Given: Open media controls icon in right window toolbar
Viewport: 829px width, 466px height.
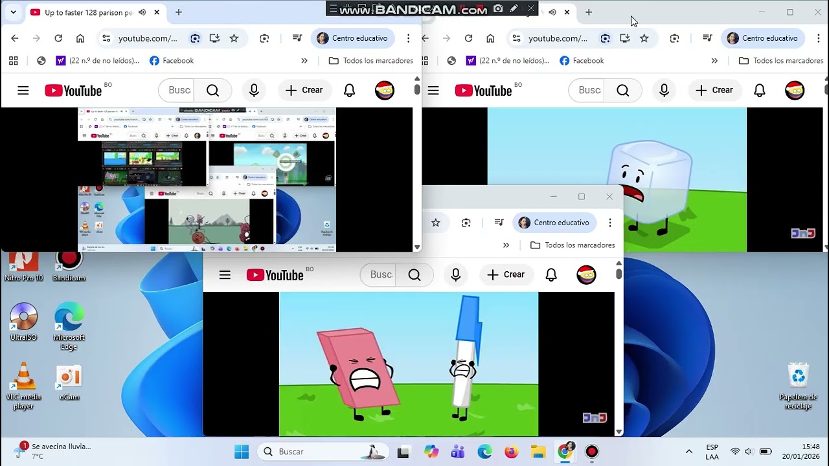Looking at the screenshot, I should pyautogui.click(x=707, y=38).
